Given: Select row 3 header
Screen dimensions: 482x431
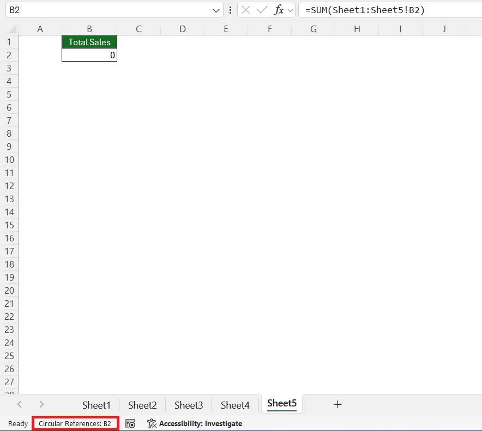Looking at the screenshot, I should pyautogui.click(x=9, y=68).
